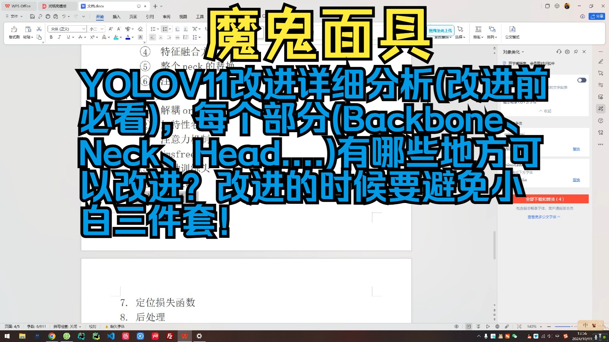The width and height of the screenshot is (609, 342).
Task: Click the clear formatting eraser icon
Action: 140,29
